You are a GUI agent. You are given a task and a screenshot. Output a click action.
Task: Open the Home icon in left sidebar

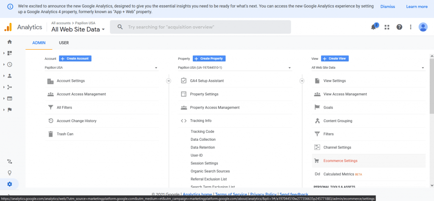click(x=9, y=42)
